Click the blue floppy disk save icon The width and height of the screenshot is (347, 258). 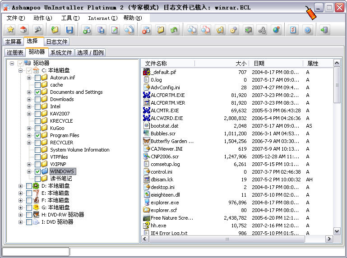(69, 30)
